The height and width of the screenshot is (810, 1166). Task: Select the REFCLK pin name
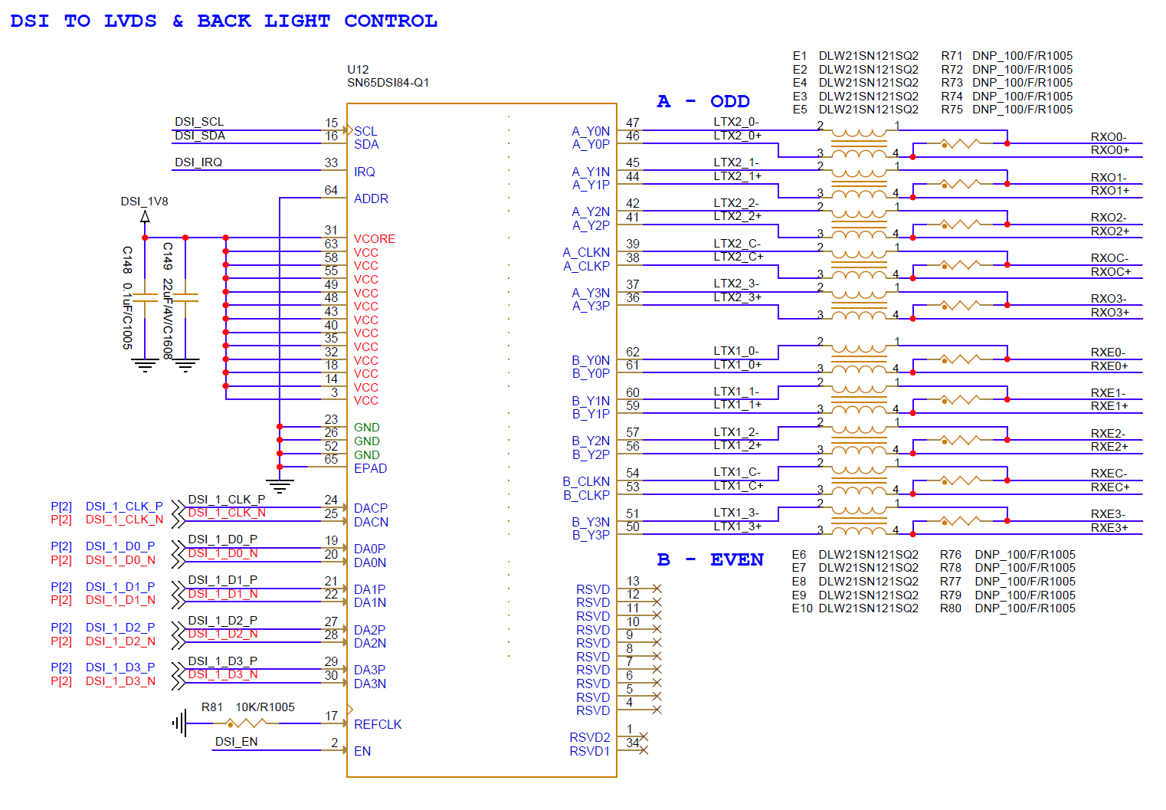pos(378,724)
